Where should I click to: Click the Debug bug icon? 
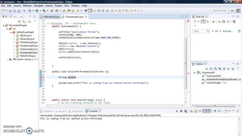pyautogui.click(x=30, y=11)
